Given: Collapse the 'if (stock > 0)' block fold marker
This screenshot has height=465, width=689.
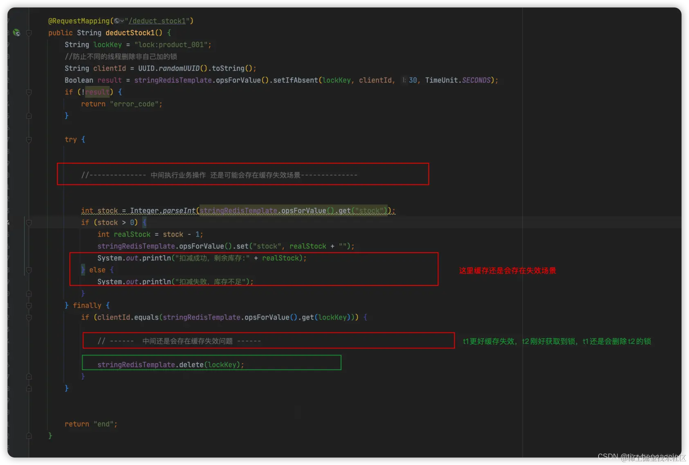Looking at the screenshot, I should [29, 223].
